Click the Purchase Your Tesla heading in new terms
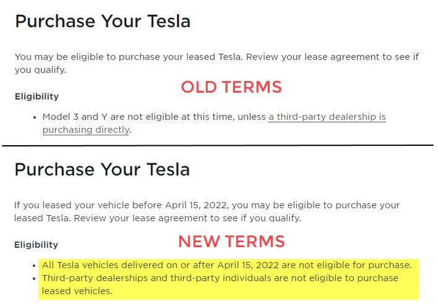 103,170
